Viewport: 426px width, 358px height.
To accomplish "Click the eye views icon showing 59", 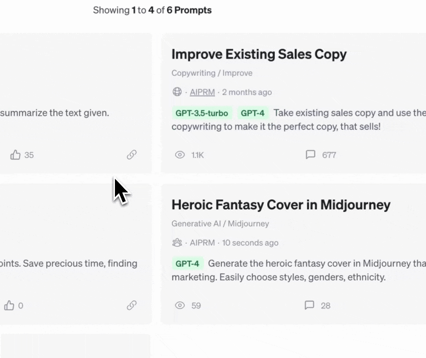I will (180, 305).
